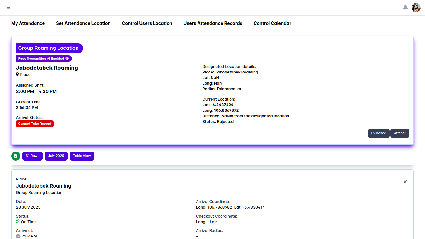Screen dimensions: 425x239
Task: Open the Set Attendance Location tab
Action: (83, 23)
